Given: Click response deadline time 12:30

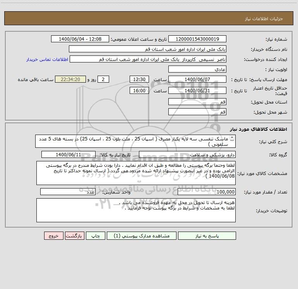Looking at the screenshot, I should [x=139, y=79].
